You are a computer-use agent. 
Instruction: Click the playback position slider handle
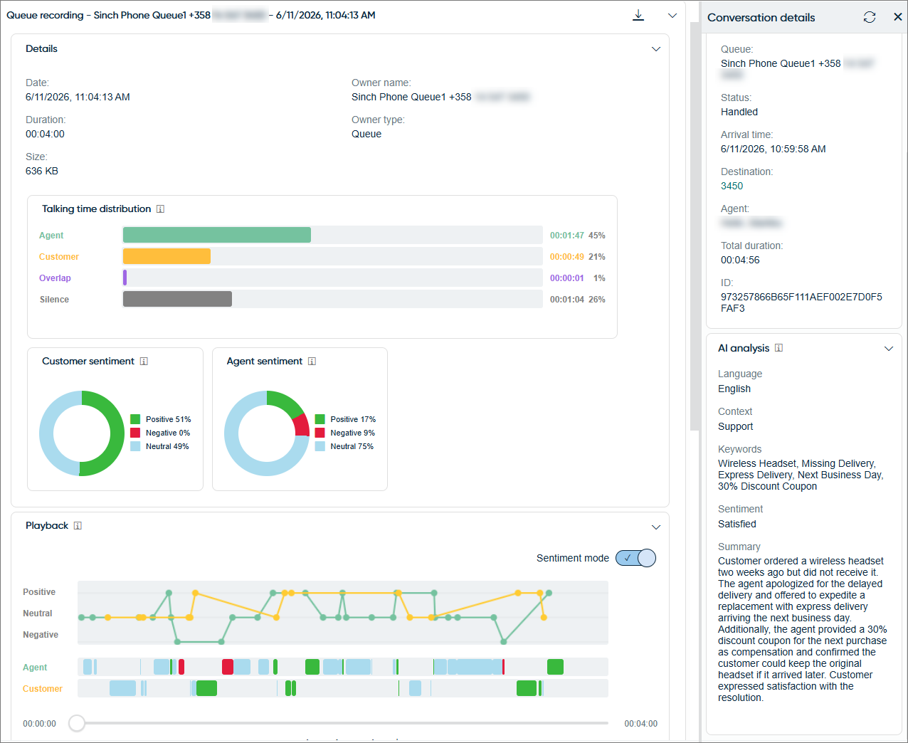click(x=77, y=723)
